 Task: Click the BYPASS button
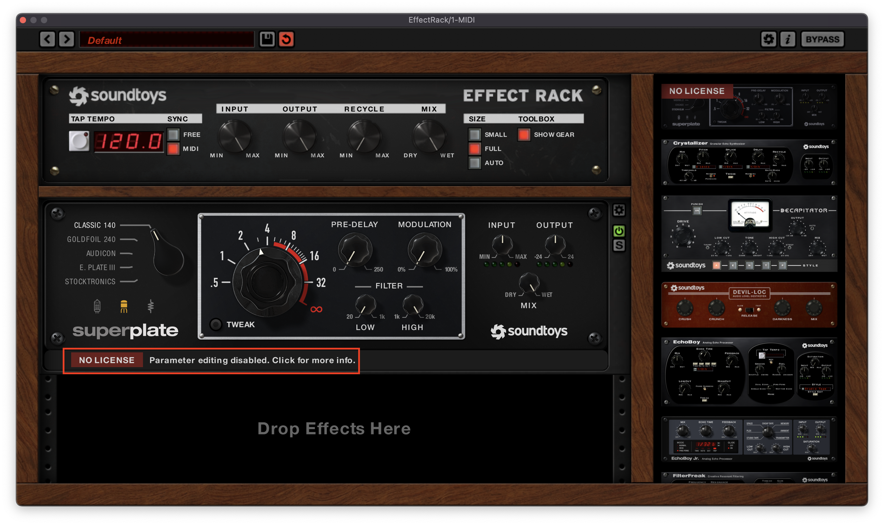tap(822, 39)
